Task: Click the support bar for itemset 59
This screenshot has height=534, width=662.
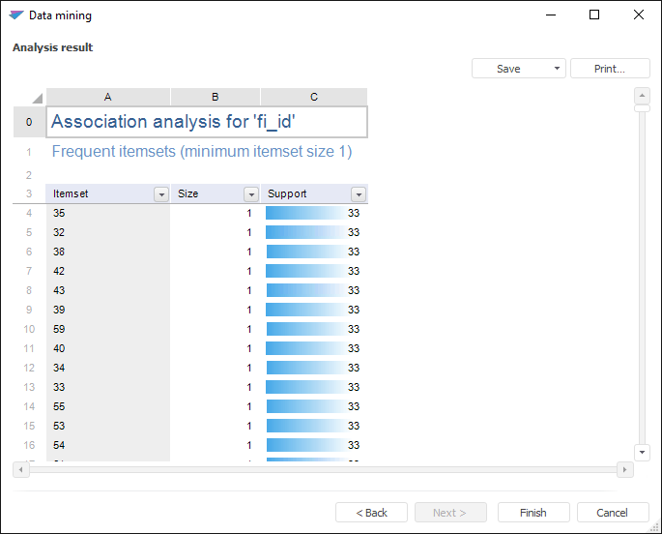Action: click(x=305, y=329)
